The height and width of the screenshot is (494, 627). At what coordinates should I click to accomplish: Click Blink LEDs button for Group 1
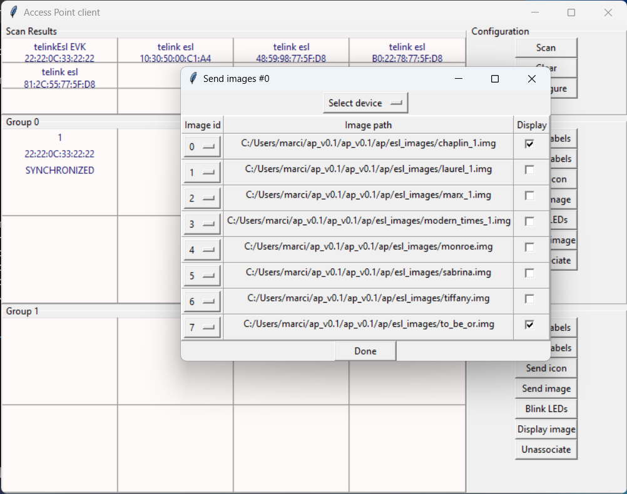click(x=546, y=409)
